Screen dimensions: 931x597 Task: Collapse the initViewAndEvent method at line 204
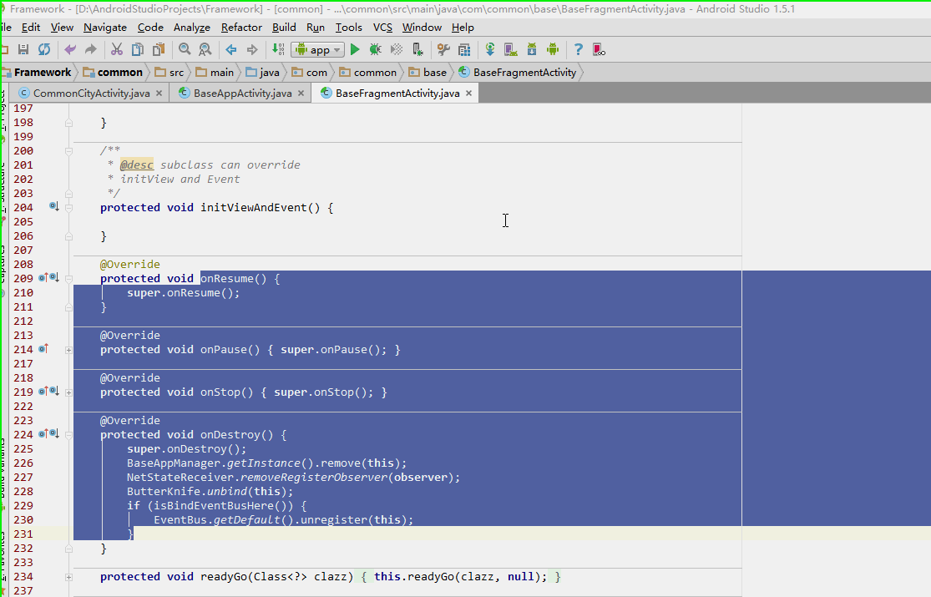point(68,208)
